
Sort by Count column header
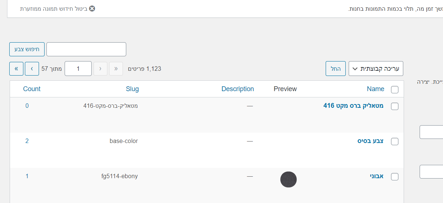(32, 89)
